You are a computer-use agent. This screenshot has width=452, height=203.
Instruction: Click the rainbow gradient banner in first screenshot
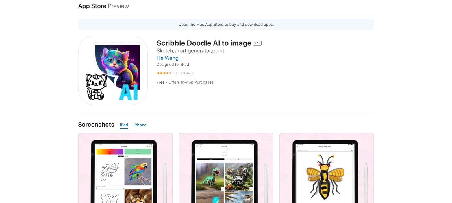coord(110,152)
